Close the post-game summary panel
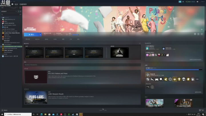This screenshot has height=116, width=206. coord(140,43)
